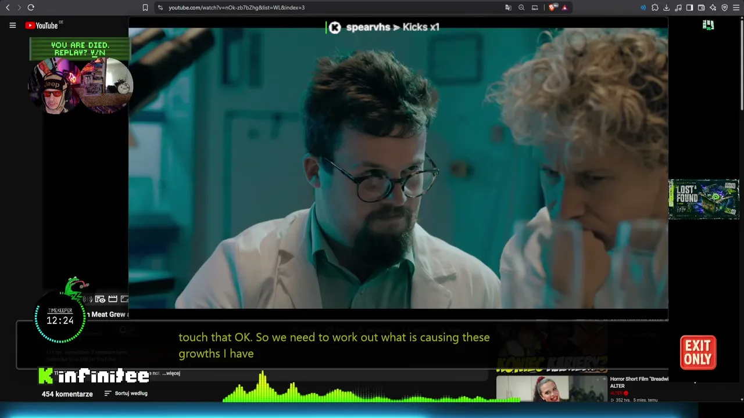744x418 pixels.
Task: Click the 'Kinfinitee' logo overlay
Action: [94, 376]
